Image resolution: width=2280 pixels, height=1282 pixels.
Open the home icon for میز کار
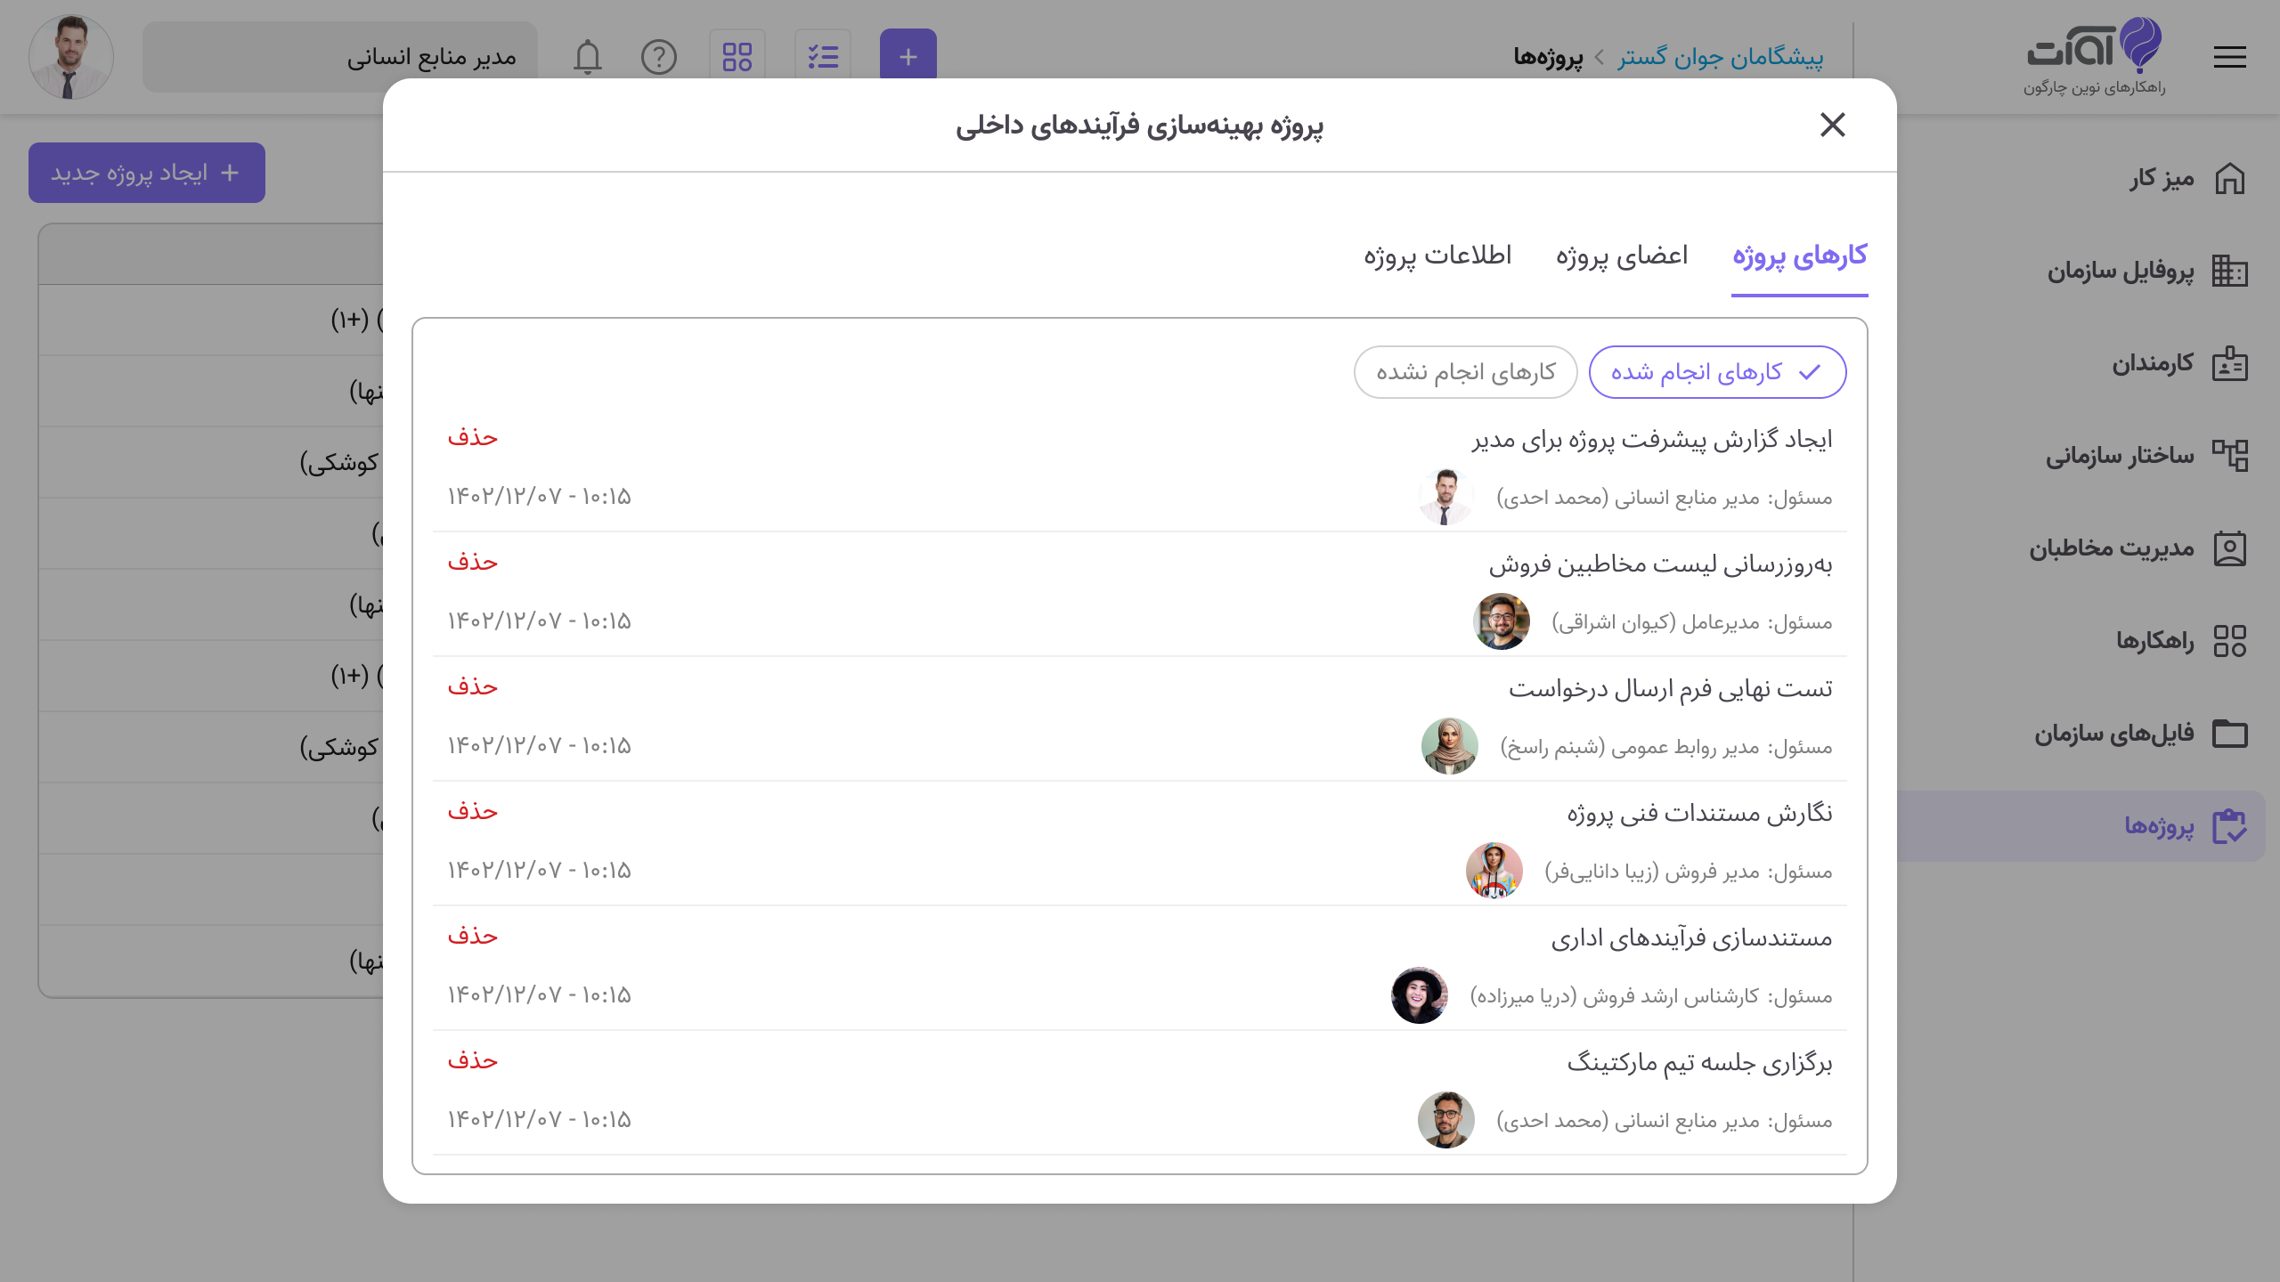[2230, 178]
